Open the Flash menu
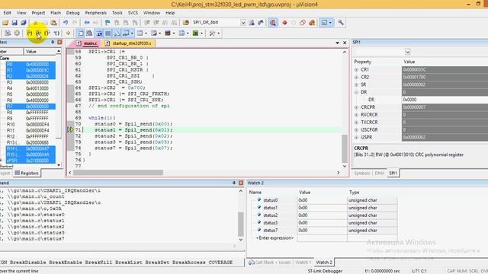Viewport: 488px width, 274px height. (x=56, y=13)
